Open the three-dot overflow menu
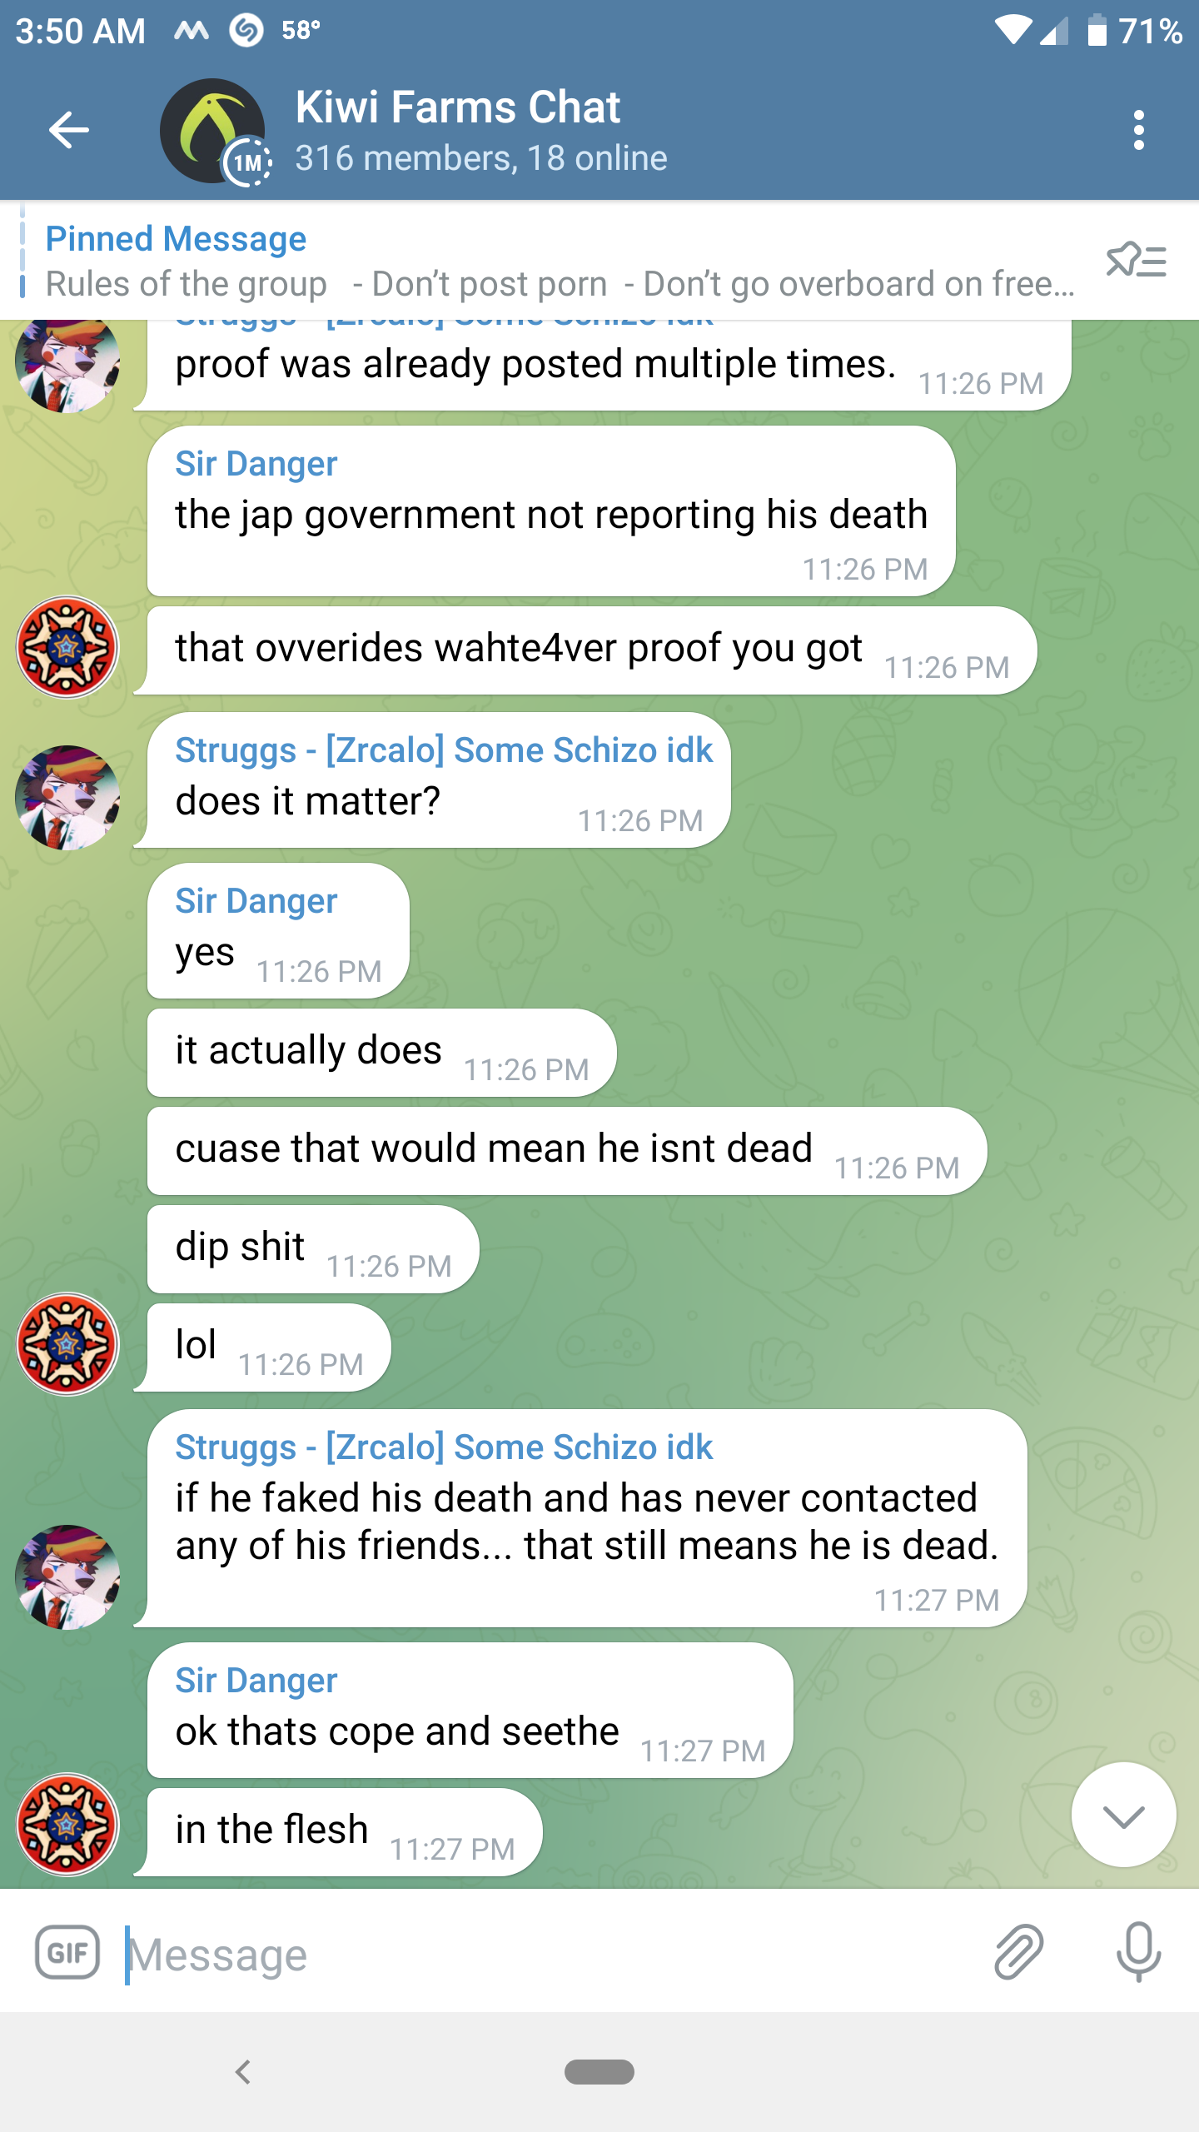This screenshot has height=2132, width=1199. [x=1138, y=130]
